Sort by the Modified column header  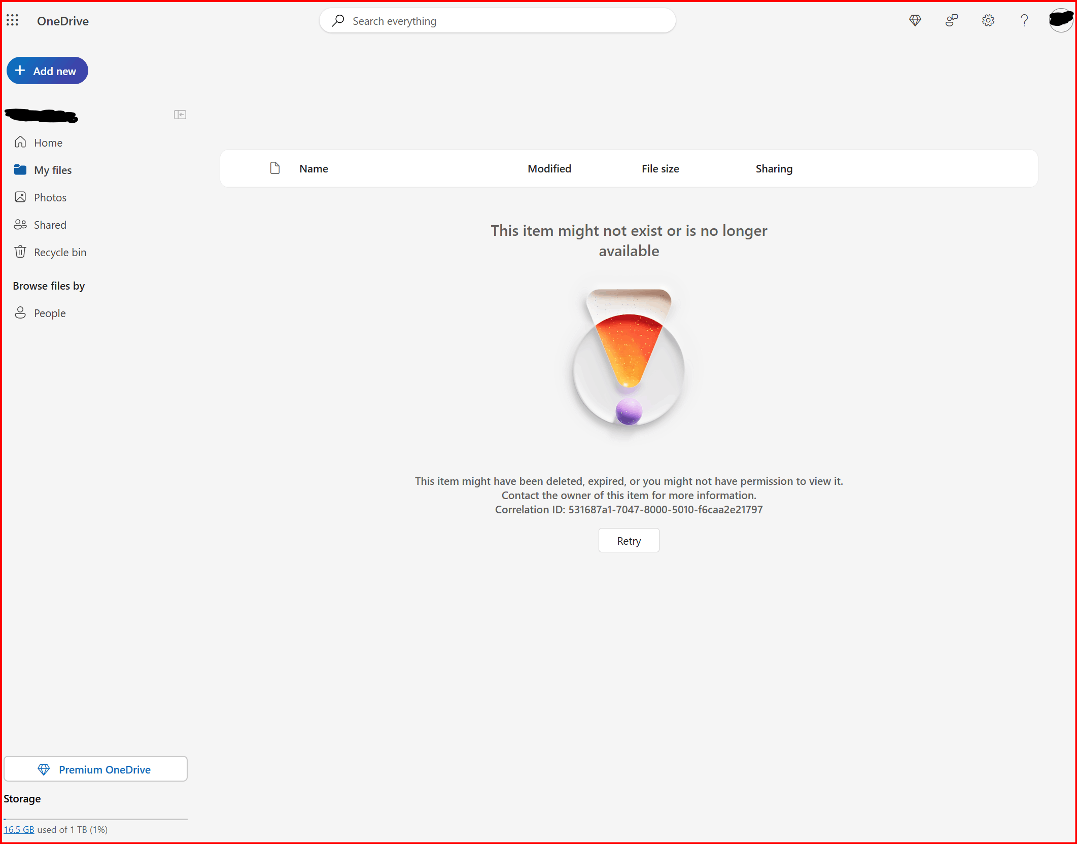tap(549, 169)
